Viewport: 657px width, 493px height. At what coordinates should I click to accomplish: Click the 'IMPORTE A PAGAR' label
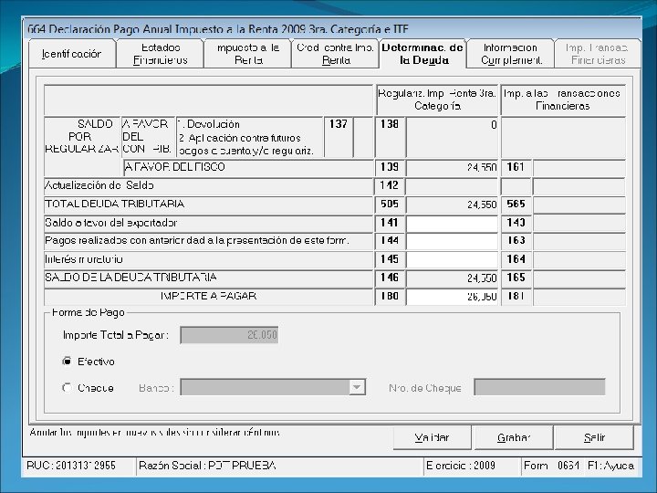coord(208,296)
